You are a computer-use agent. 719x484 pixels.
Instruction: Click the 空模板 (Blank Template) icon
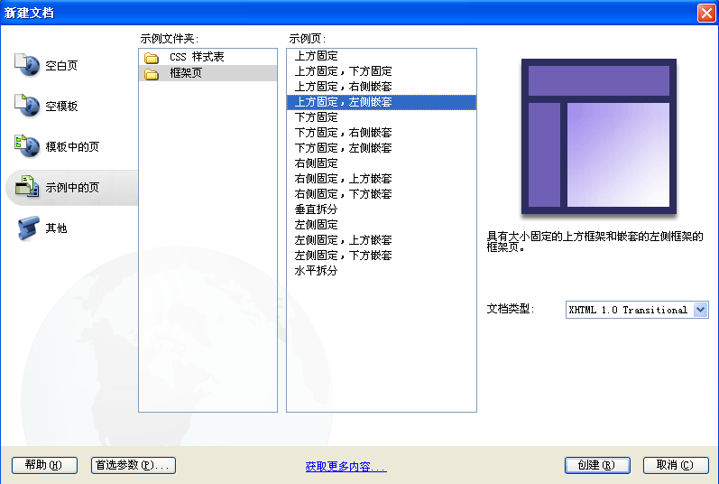pos(27,106)
